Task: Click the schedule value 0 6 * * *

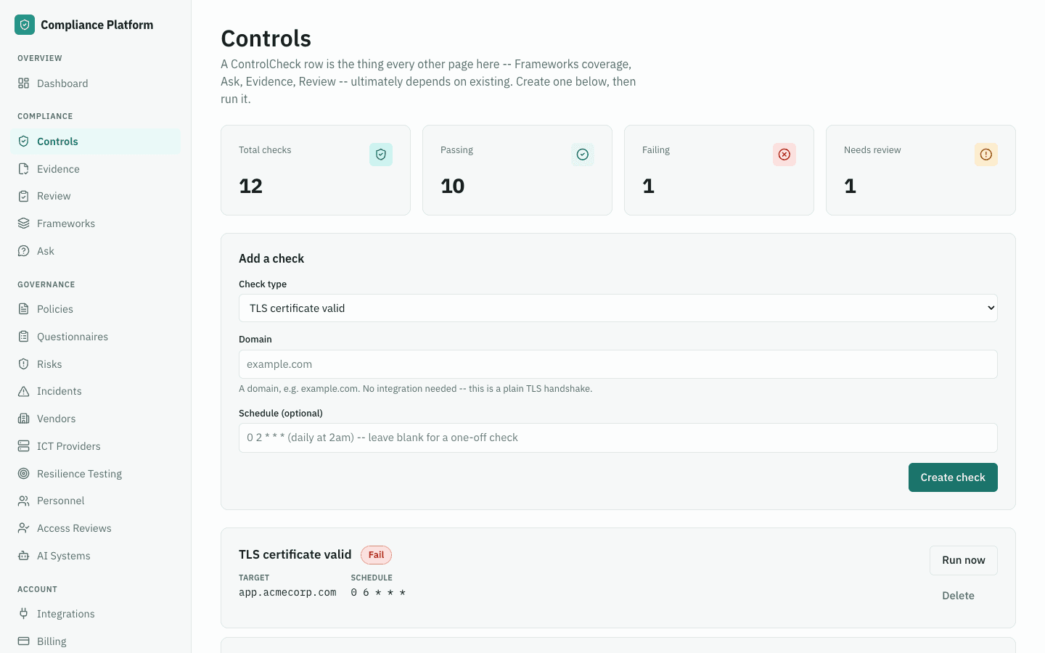Action: click(378, 593)
